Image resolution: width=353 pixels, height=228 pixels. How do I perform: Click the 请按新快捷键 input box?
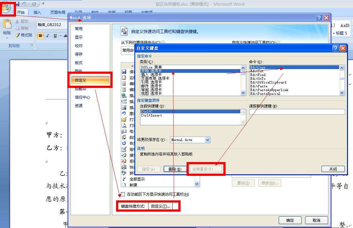click(x=297, y=111)
